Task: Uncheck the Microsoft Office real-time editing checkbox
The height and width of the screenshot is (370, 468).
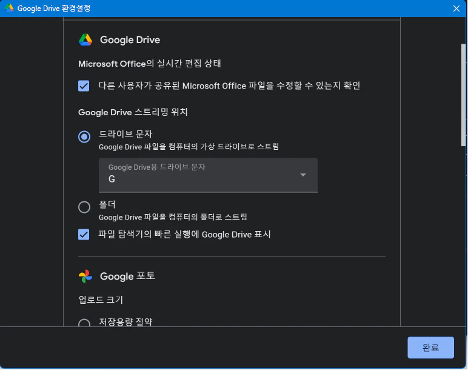Action: 84,86
